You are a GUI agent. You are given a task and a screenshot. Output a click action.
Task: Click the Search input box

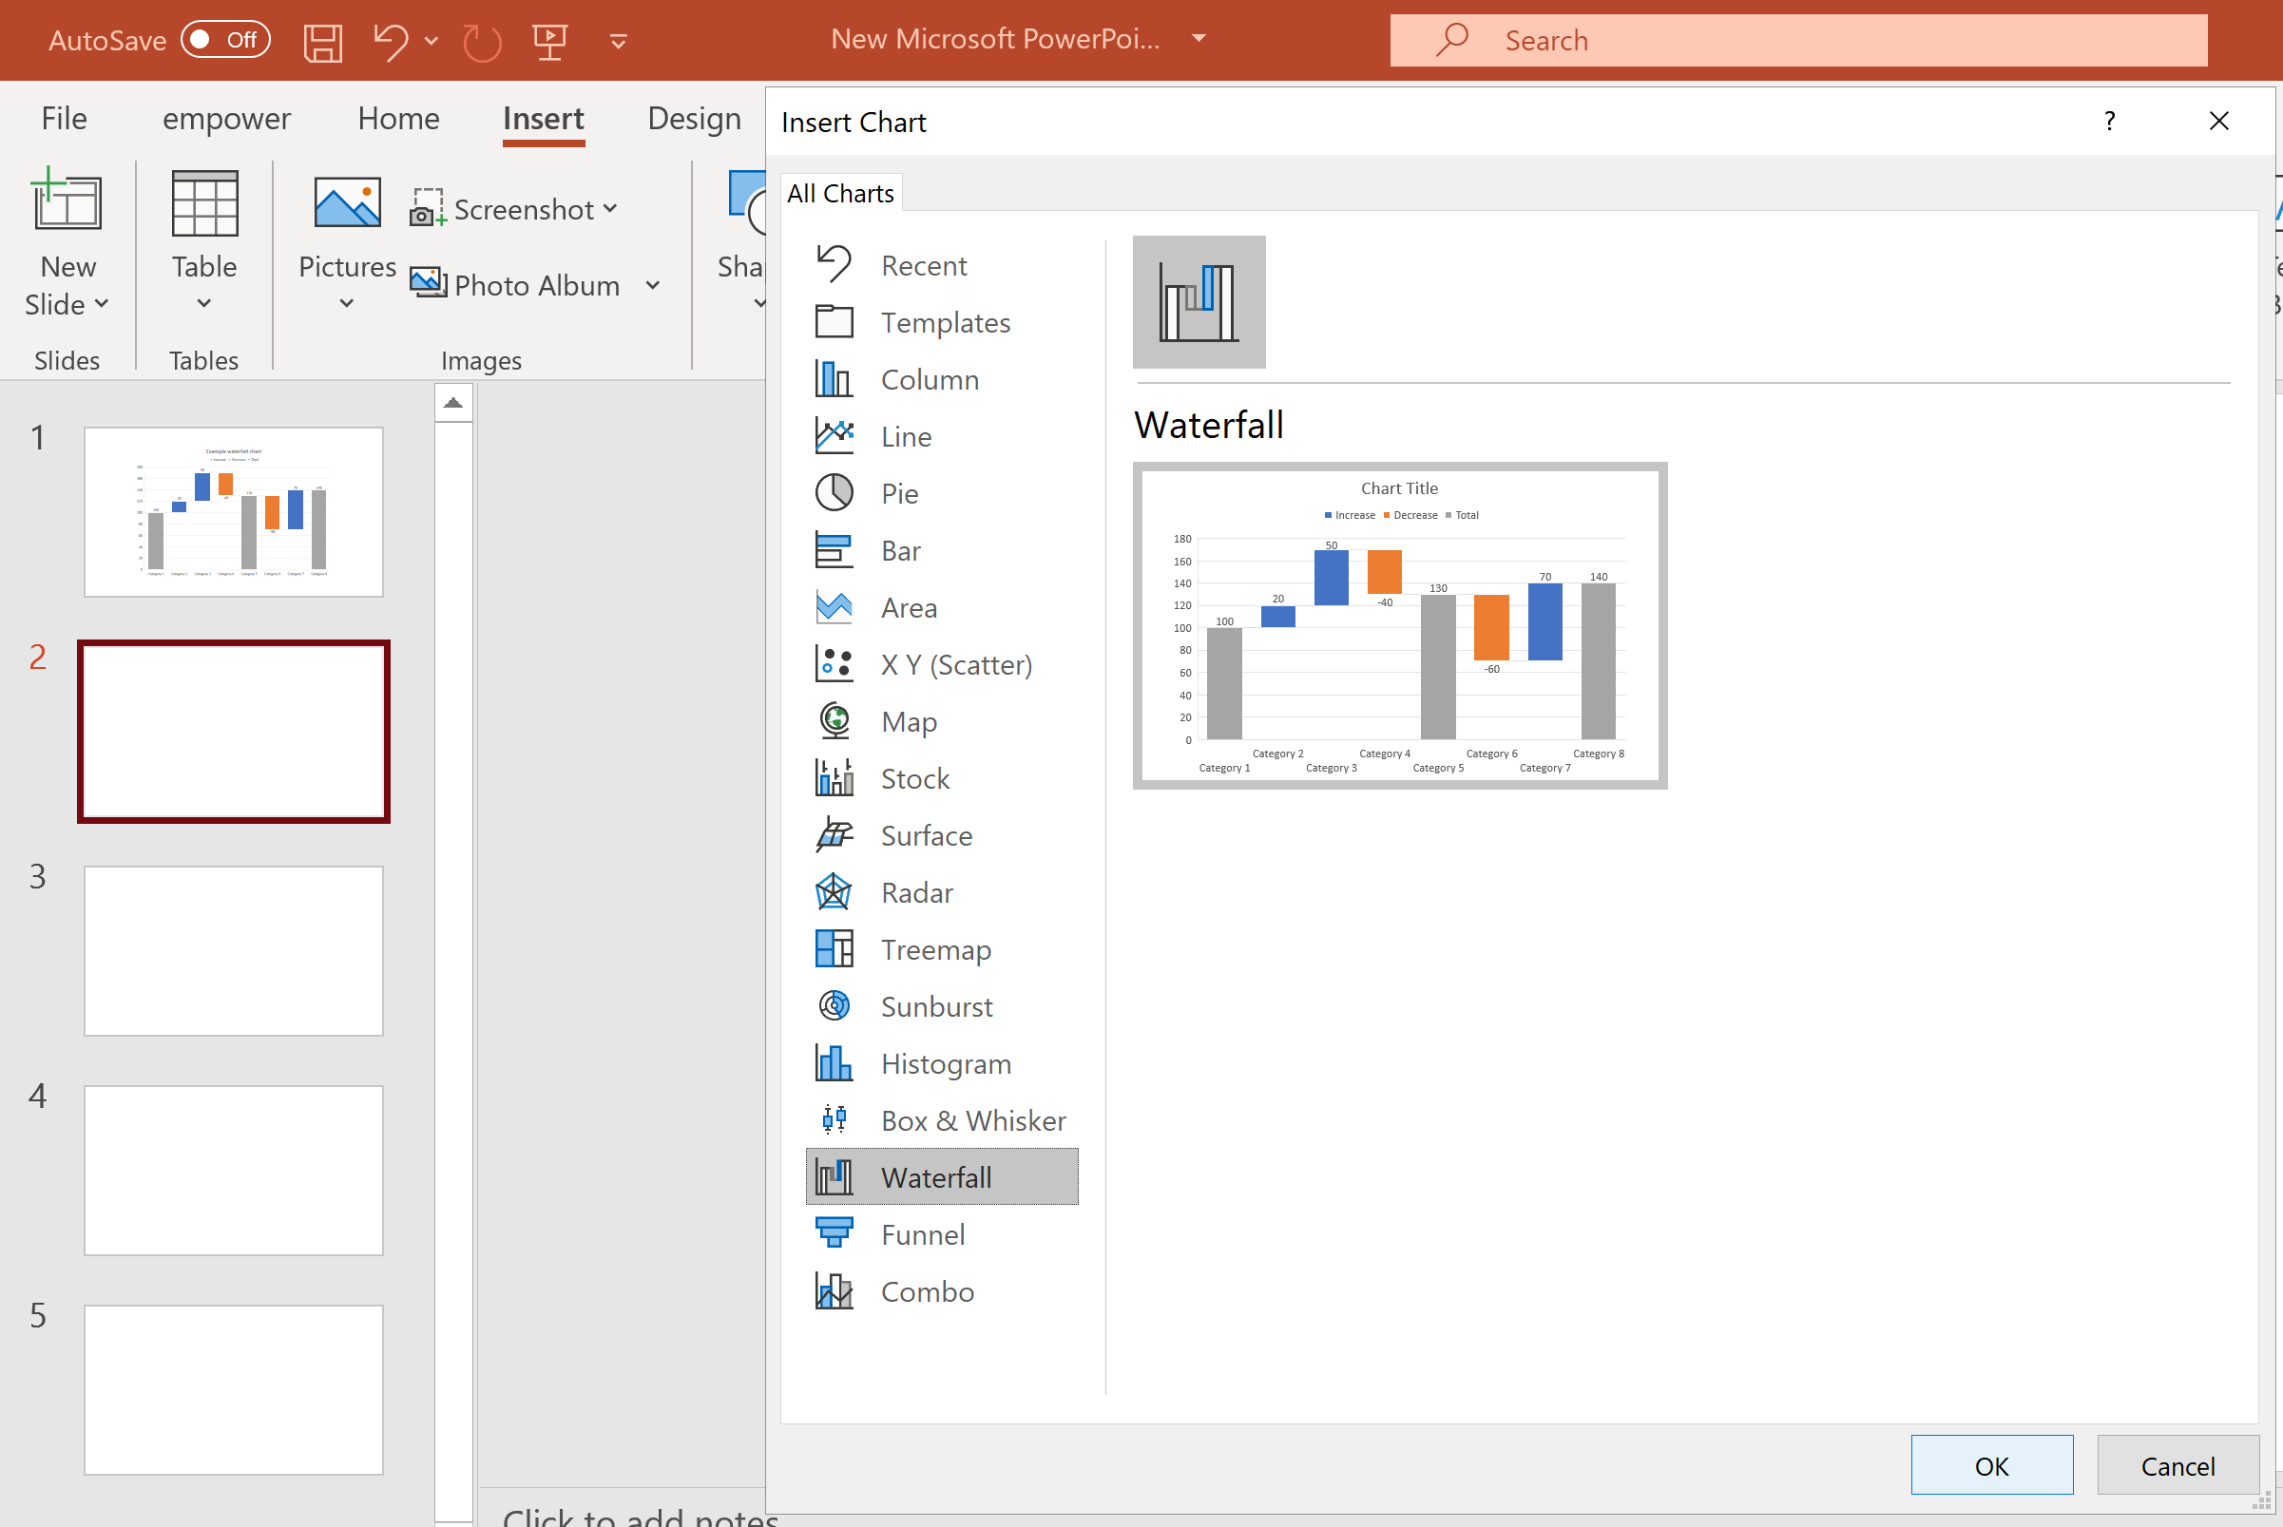1797,40
